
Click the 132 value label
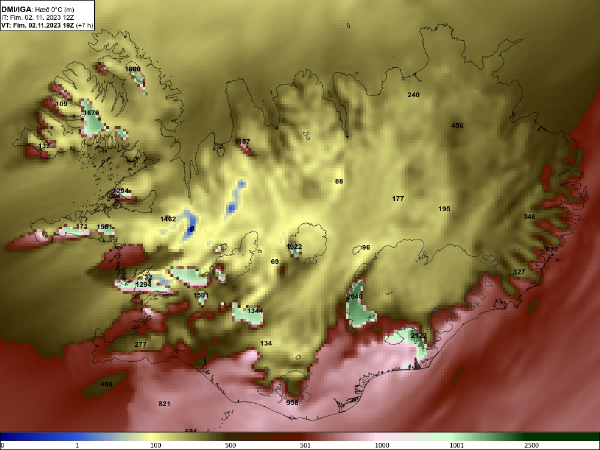pos(44,146)
